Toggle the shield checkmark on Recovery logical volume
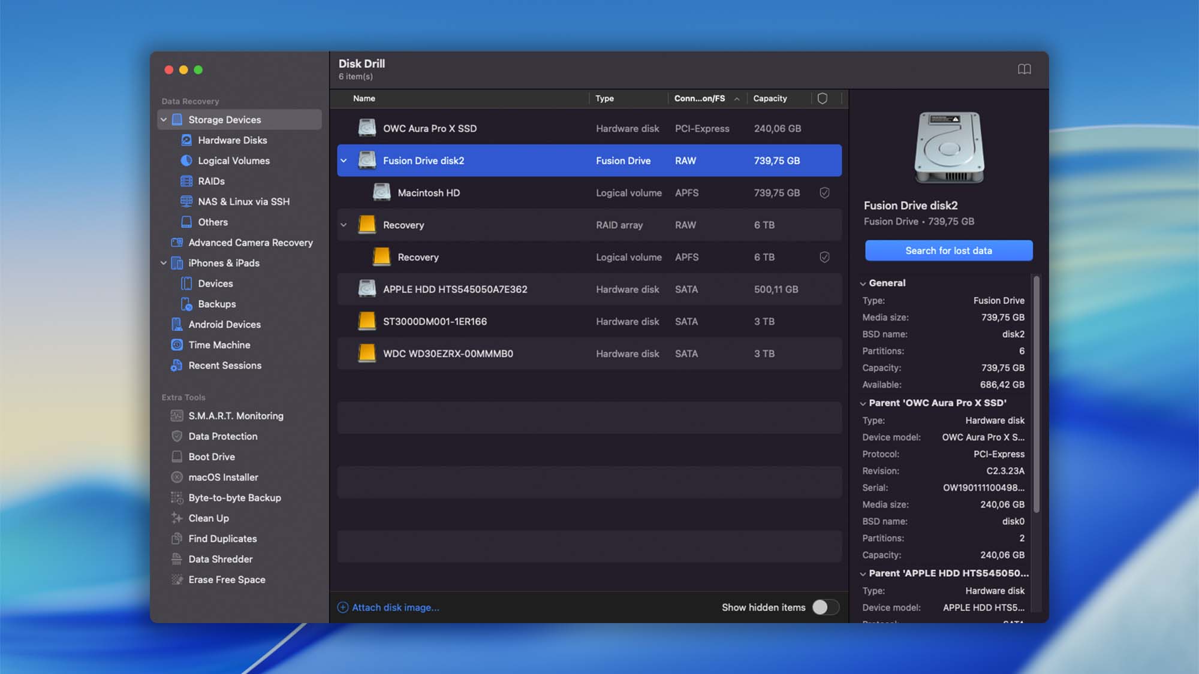Image resolution: width=1199 pixels, height=674 pixels. (x=824, y=256)
